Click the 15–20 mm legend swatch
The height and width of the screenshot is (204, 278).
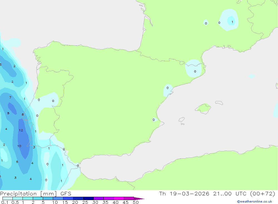(68, 198)
